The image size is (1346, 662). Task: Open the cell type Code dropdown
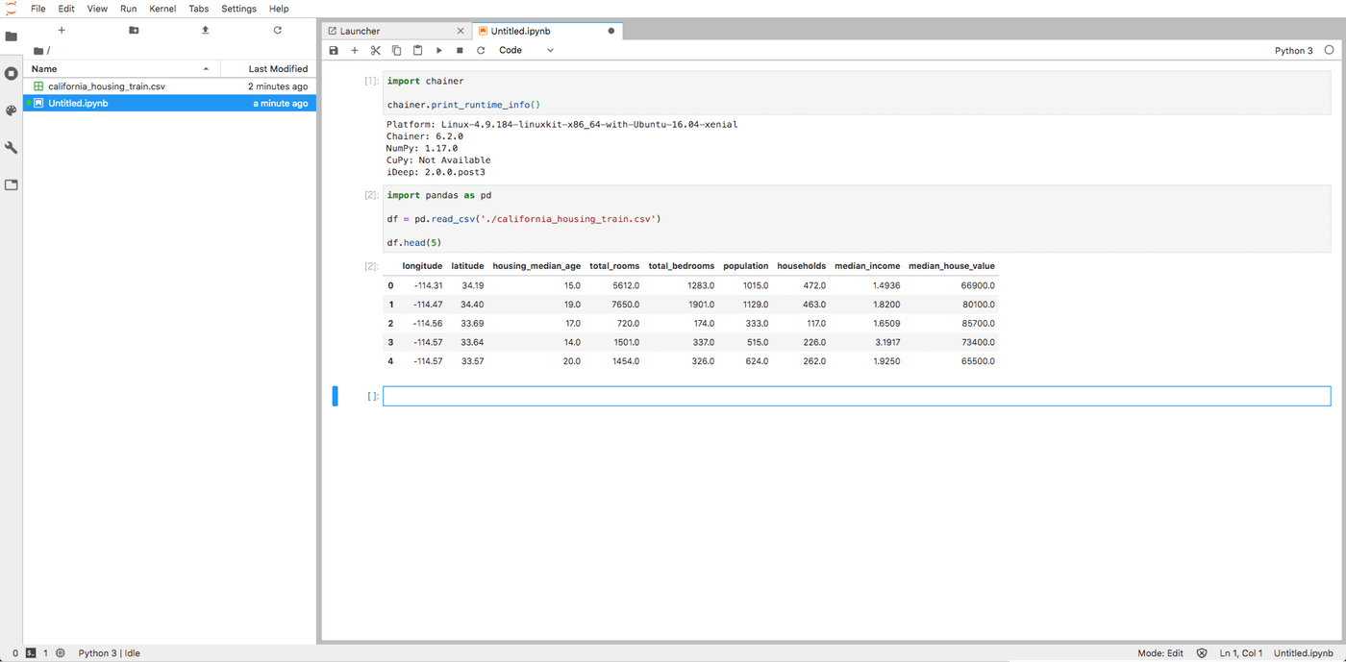tap(526, 50)
